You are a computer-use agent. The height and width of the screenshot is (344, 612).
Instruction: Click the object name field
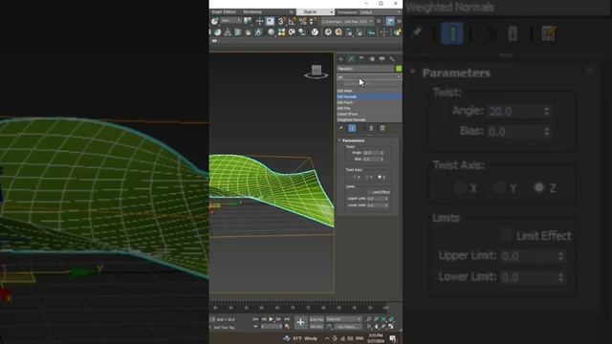point(365,69)
